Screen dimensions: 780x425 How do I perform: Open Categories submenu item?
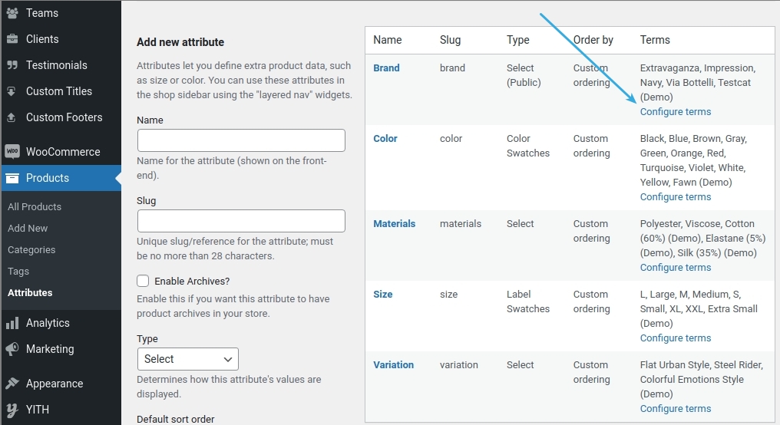(31, 250)
